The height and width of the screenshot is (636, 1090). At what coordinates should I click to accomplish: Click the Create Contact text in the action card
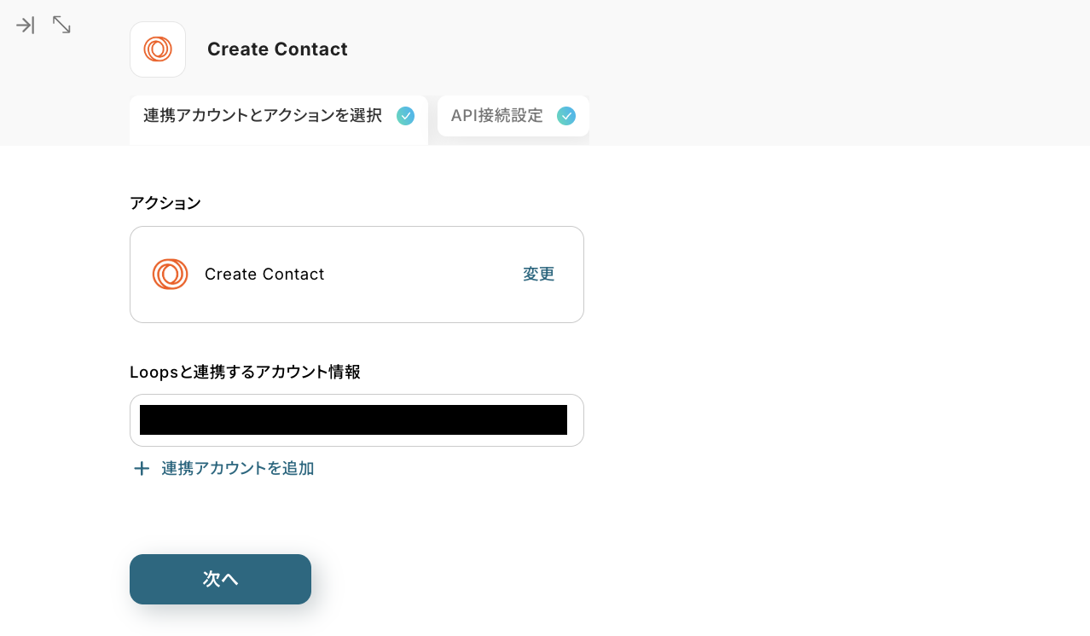click(x=264, y=275)
